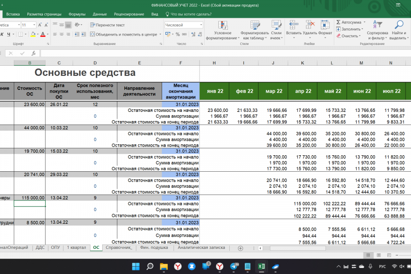The width and height of the screenshot is (411, 274).
Task: Toggle bottom vertical alignment button
Action: 68,25
